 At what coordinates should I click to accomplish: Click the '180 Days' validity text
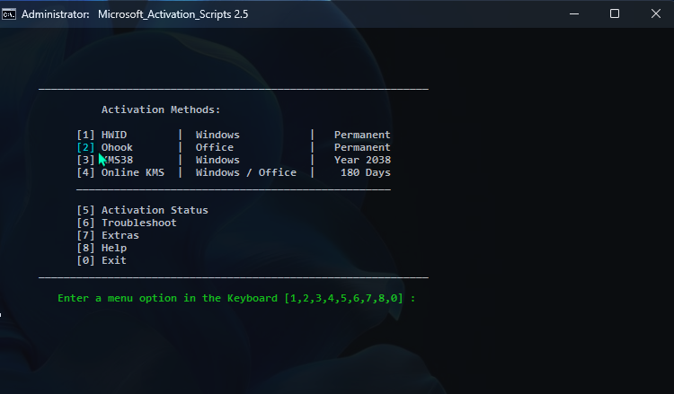coord(366,172)
